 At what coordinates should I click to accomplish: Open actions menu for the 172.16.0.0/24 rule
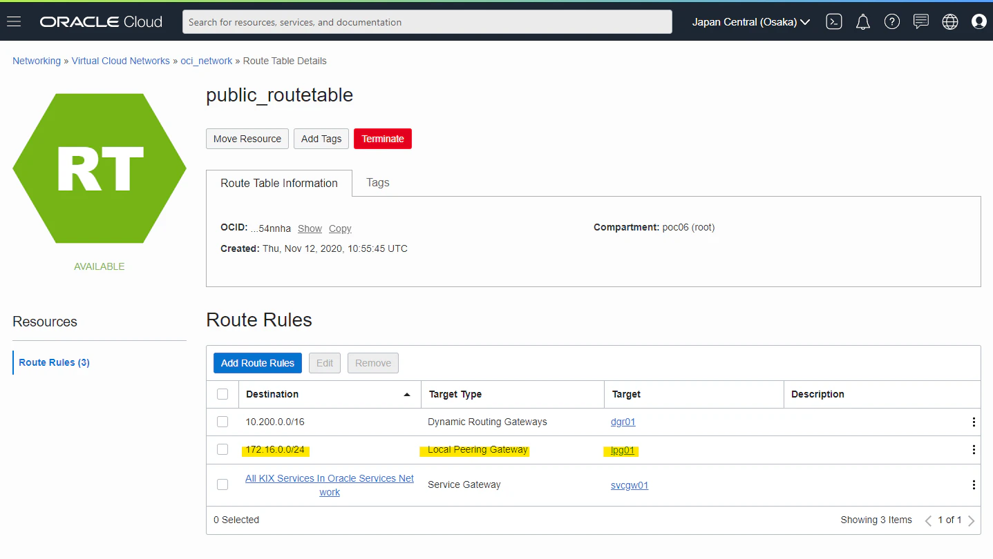point(974,450)
